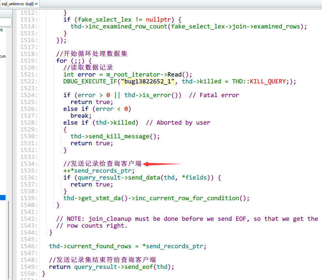
Task: Click the //开始循环处理数据集 comment
Action: pos(92,54)
